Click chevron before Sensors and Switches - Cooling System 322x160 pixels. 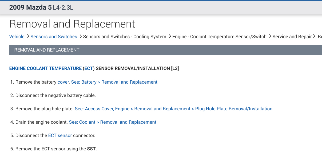(80, 37)
